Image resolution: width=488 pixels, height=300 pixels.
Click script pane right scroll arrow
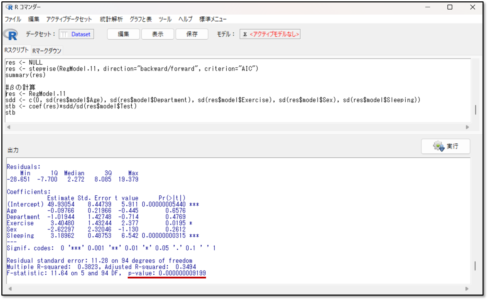(467, 127)
